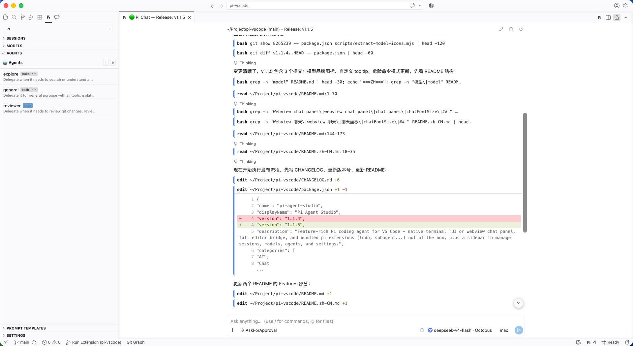Expand the first Thinking block
Screen dimensions: 633x346
[x=245, y=63]
